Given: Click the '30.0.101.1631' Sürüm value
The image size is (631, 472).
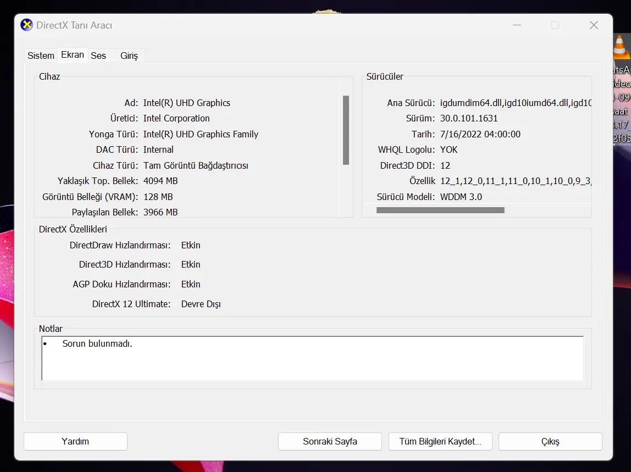Looking at the screenshot, I should pos(469,118).
